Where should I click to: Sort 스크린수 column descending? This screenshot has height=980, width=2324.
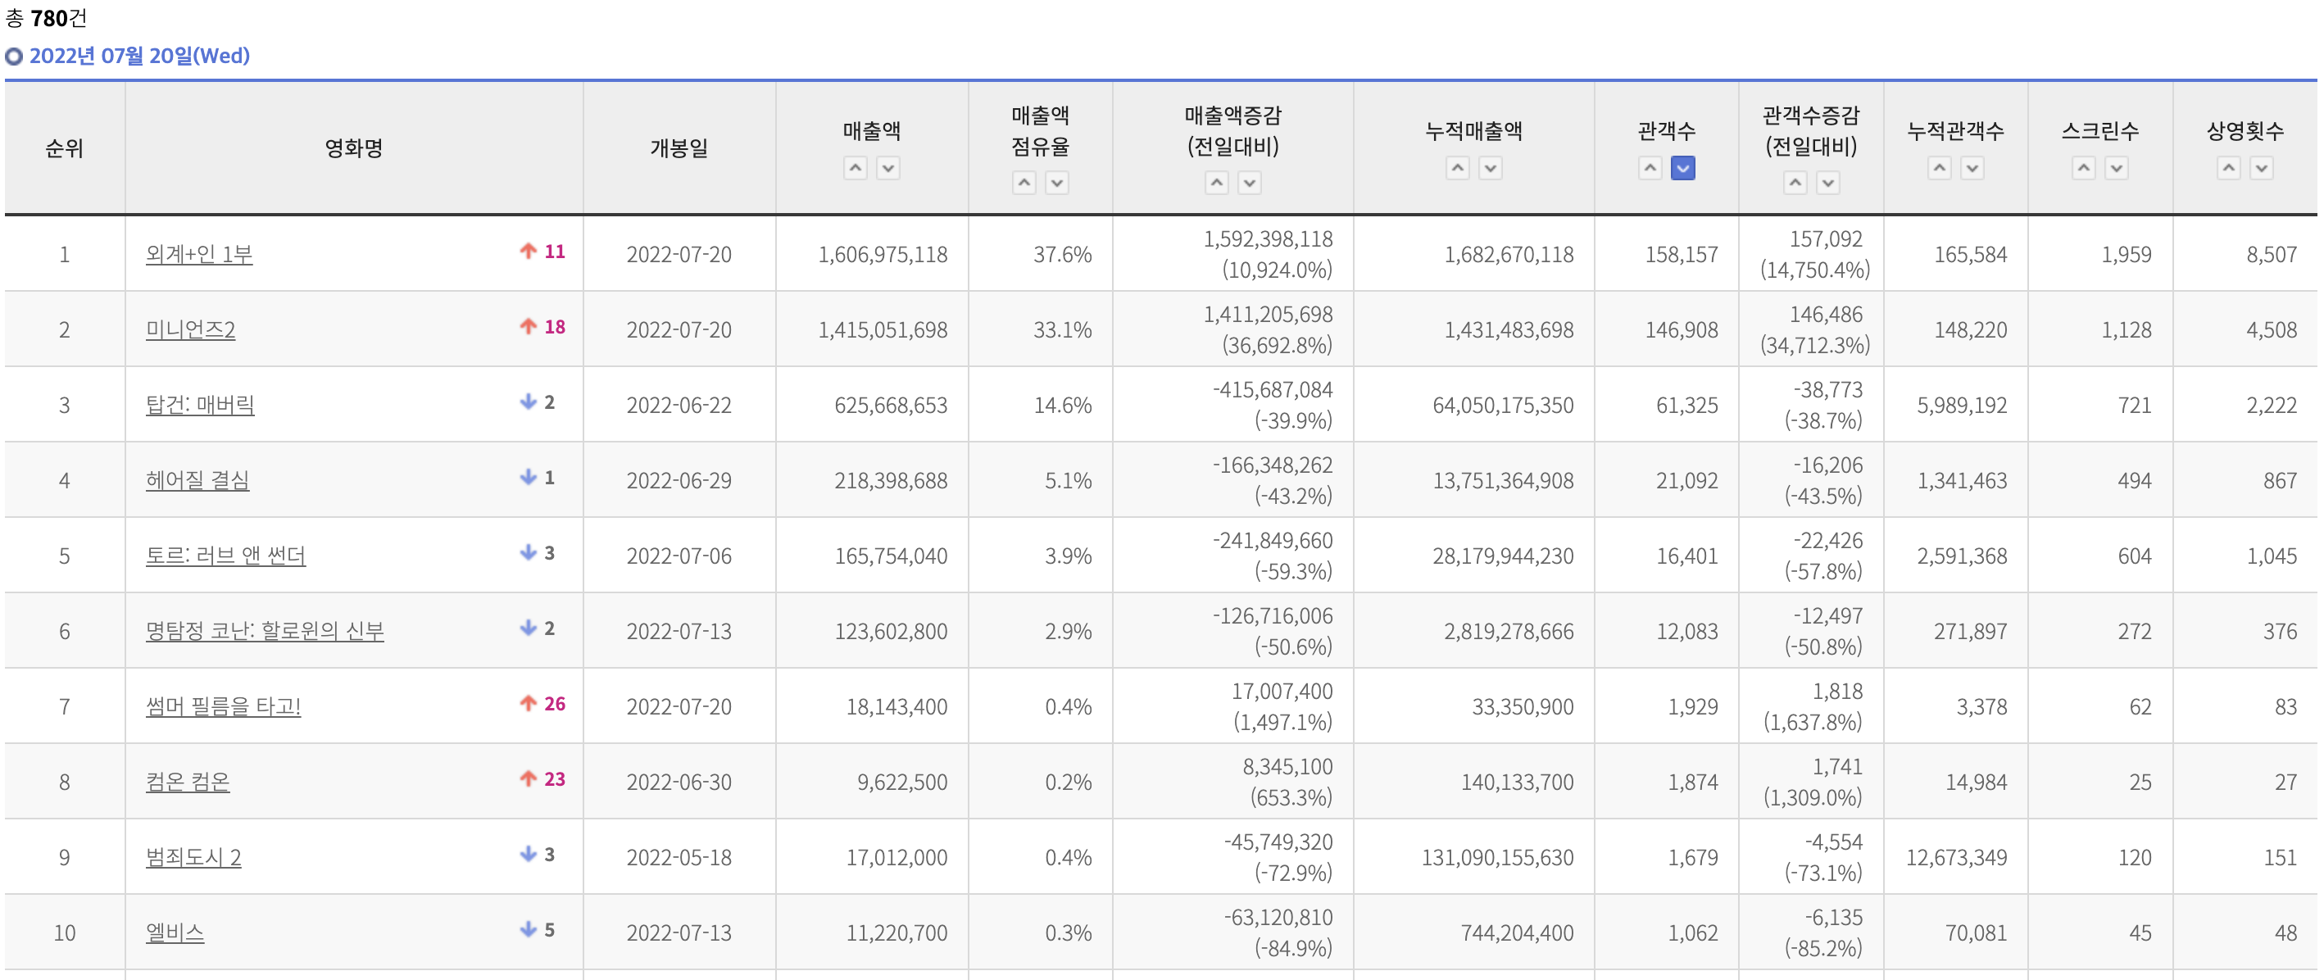(2116, 168)
